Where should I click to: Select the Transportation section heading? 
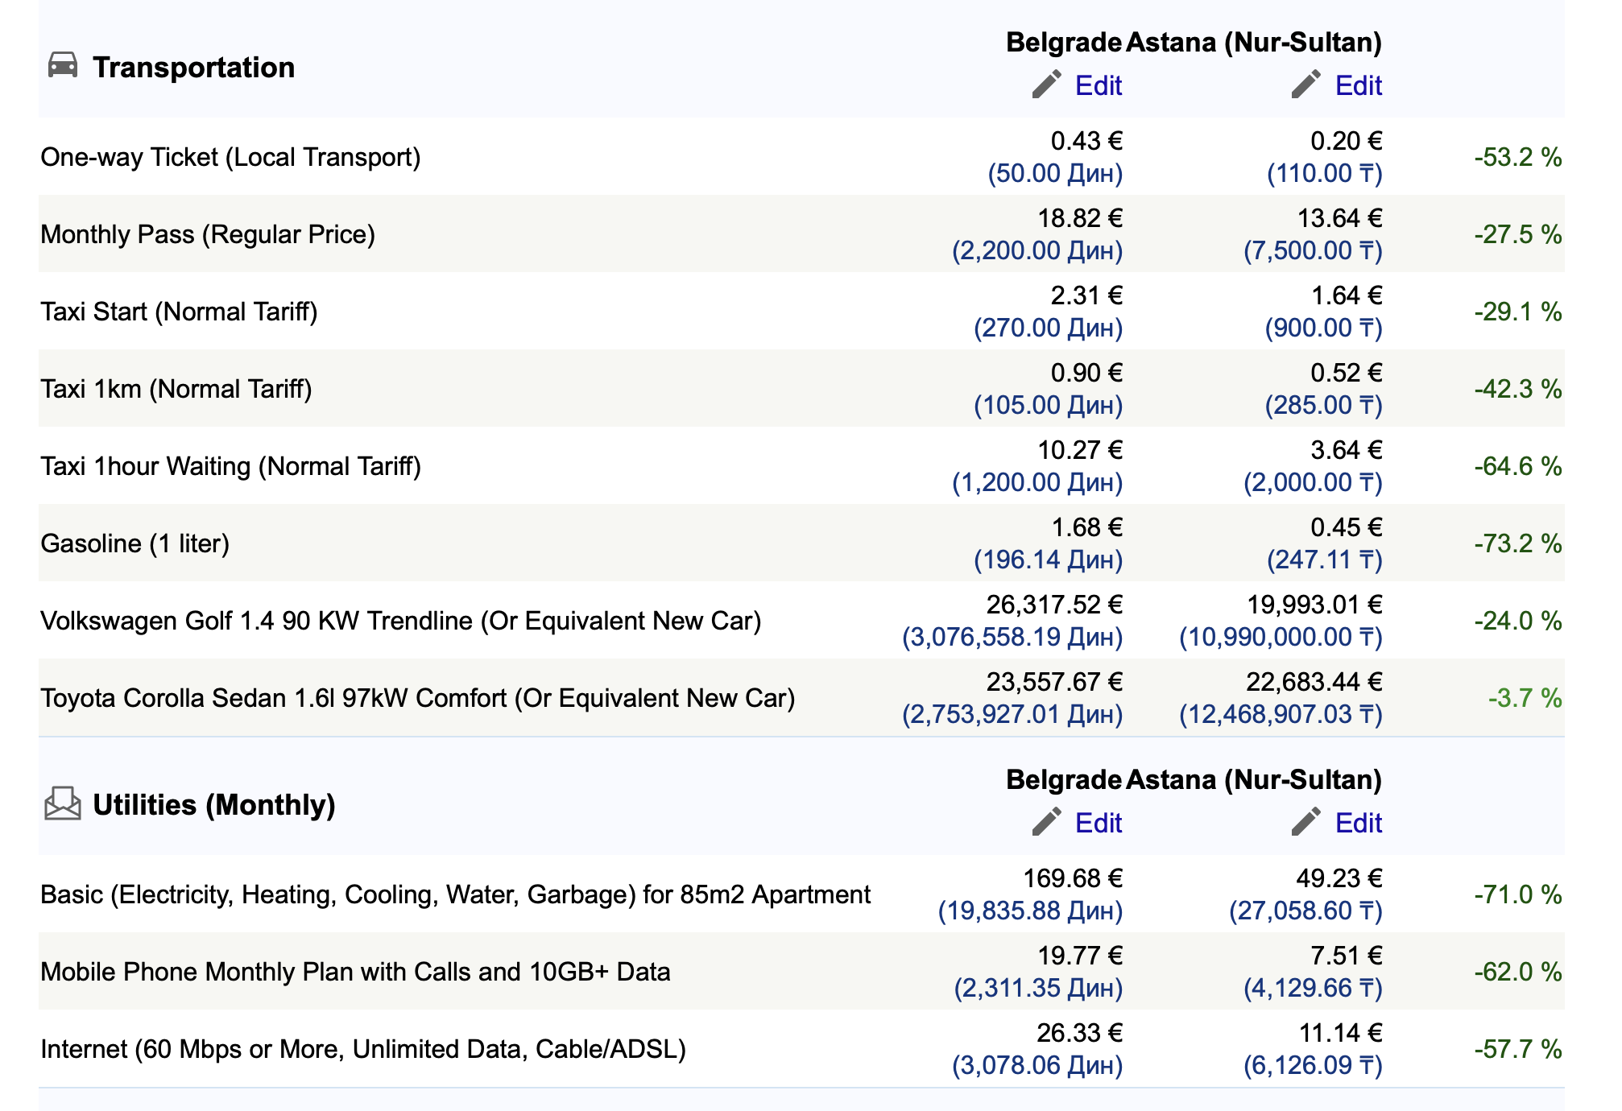(x=193, y=68)
